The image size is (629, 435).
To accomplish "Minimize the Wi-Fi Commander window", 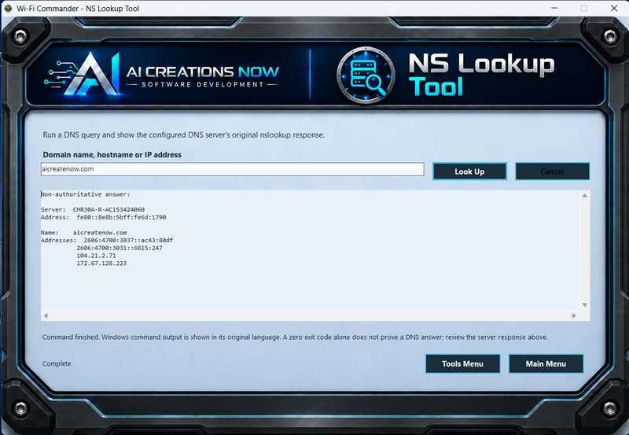I will (554, 8).
